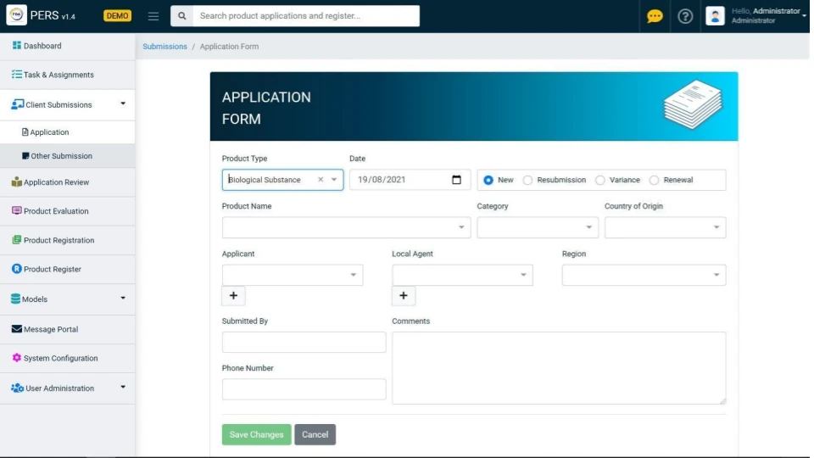Expand the Models menu arrow
Screen dimensions: 814x458
click(x=123, y=298)
